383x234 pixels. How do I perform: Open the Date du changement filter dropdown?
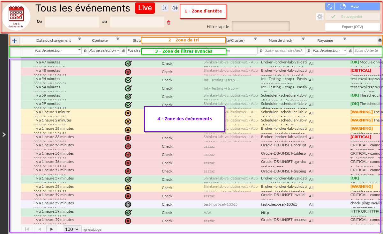58,50
